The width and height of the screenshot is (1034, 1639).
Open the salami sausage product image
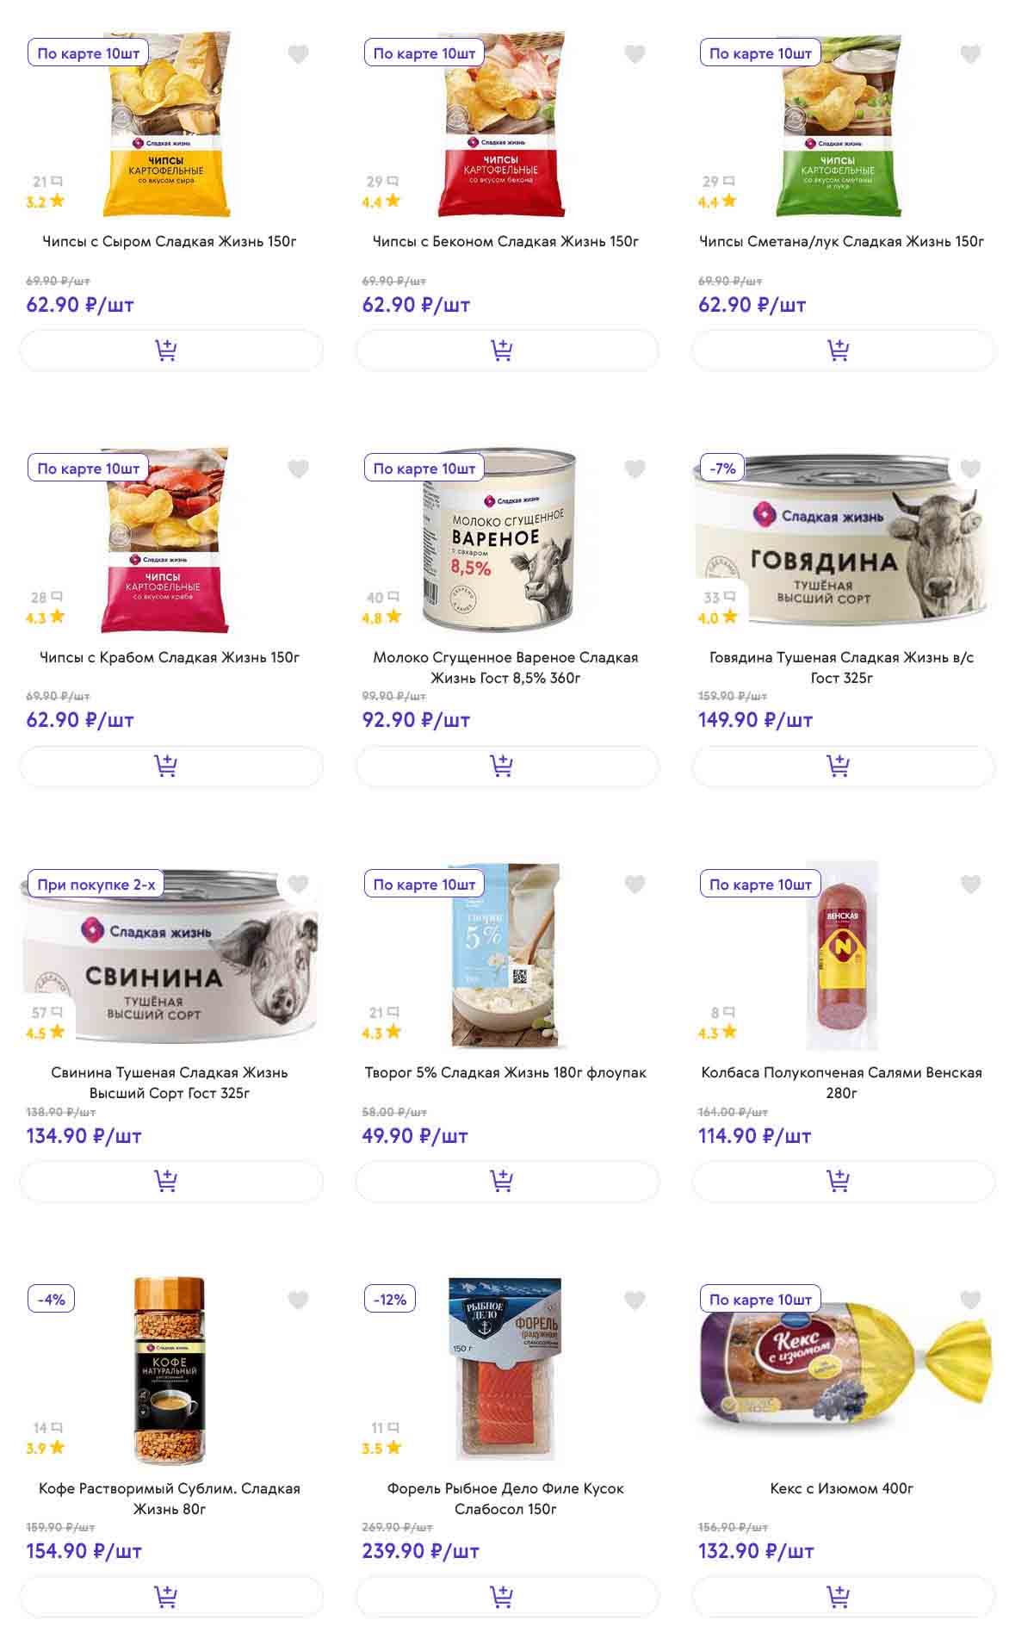(842, 956)
